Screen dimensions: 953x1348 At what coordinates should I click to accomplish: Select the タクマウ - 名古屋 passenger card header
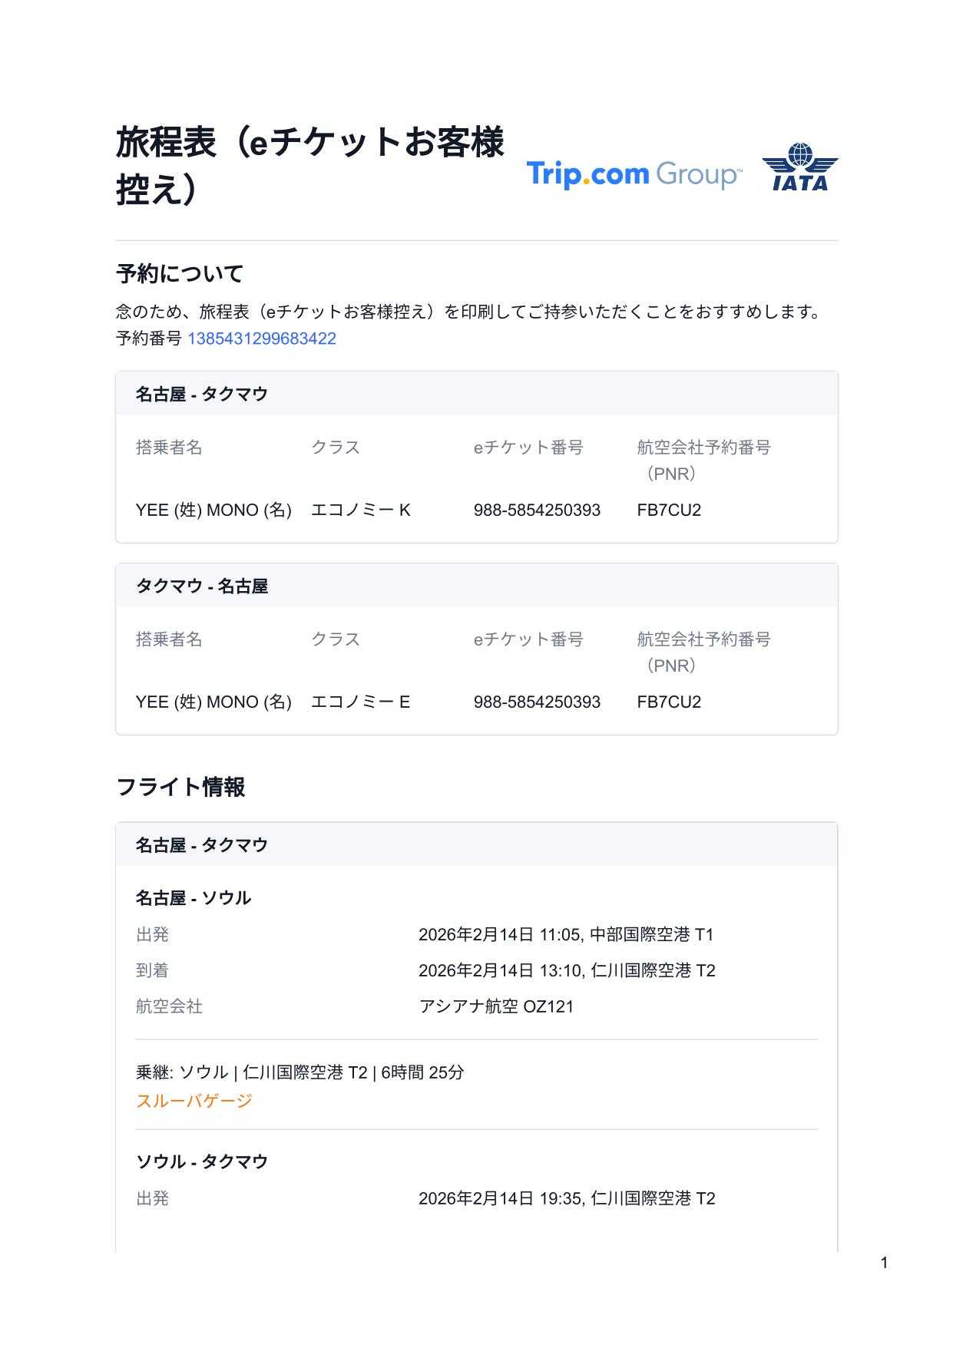[202, 586]
